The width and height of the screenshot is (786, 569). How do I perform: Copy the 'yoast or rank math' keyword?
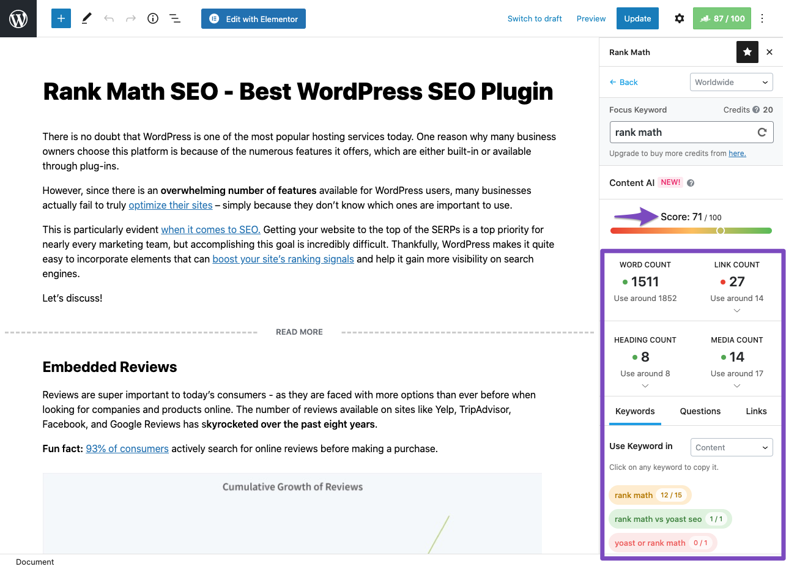point(662,543)
